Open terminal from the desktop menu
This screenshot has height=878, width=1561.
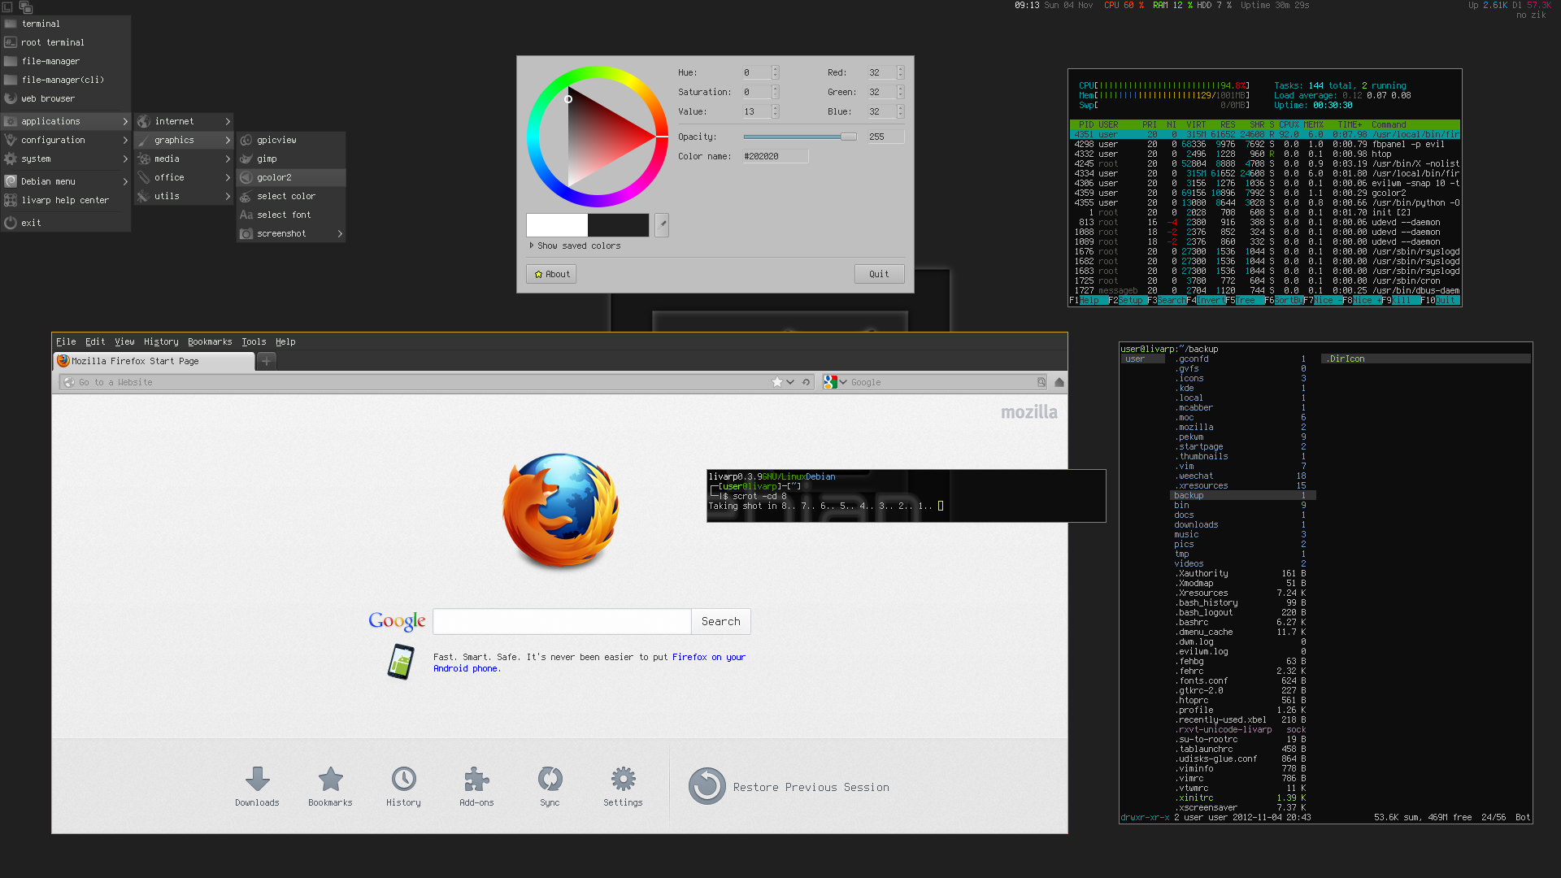65,24
